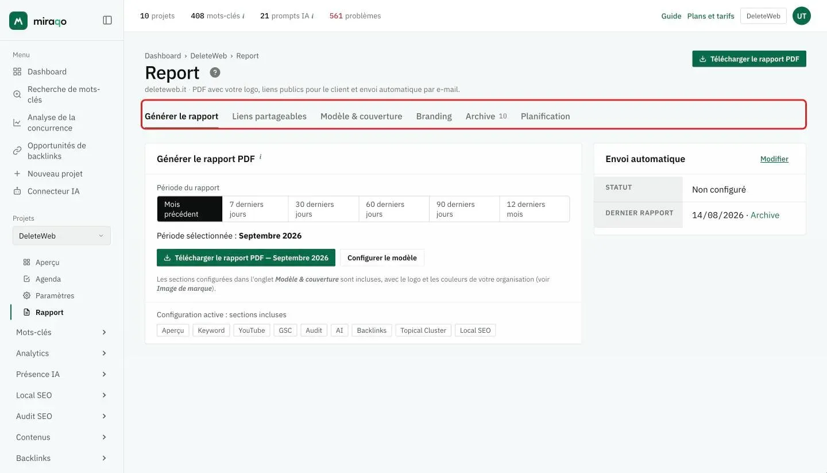
Task: Click the Paramètres gear icon
Action: tap(26, 295)
